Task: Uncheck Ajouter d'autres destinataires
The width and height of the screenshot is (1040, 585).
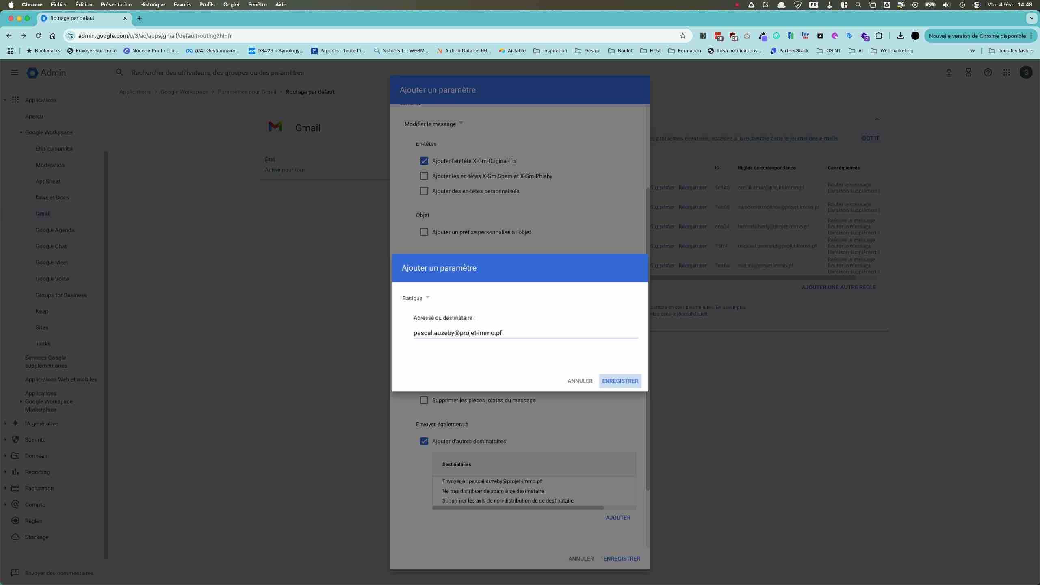Action: pos(424,441)
